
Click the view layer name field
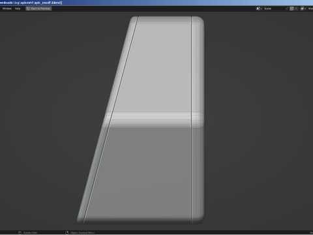pos(310,8)
